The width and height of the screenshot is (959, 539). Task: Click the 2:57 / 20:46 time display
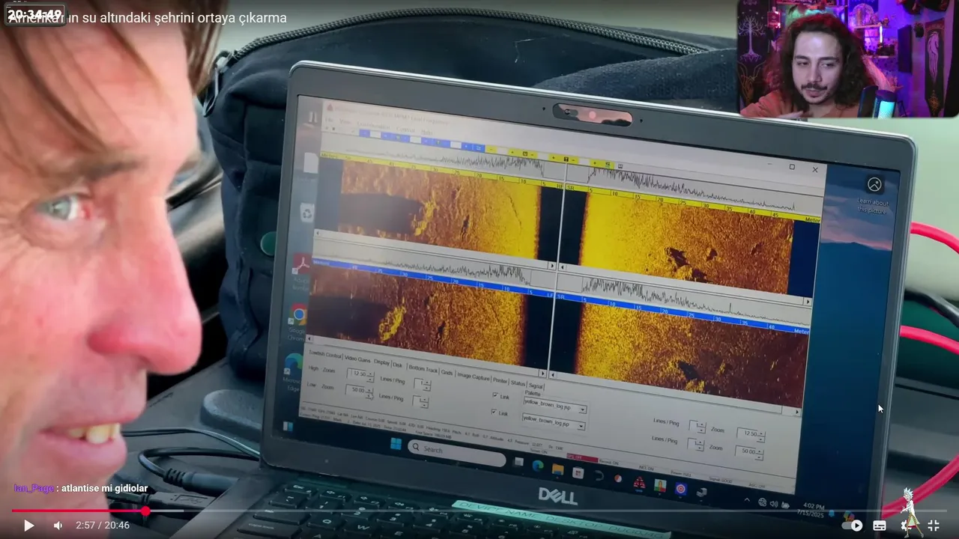pyautogui.click(x=103, y=526)
